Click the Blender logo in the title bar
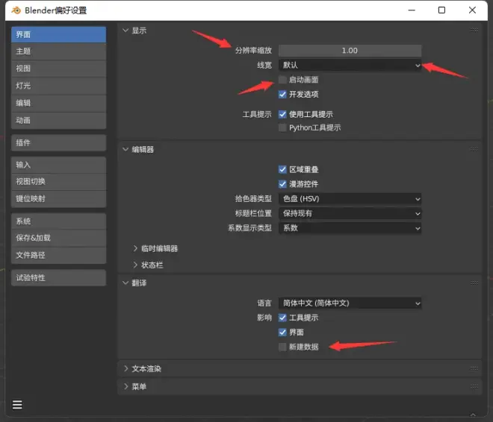Viewport: 493px width, 422px height. [16, 10]
